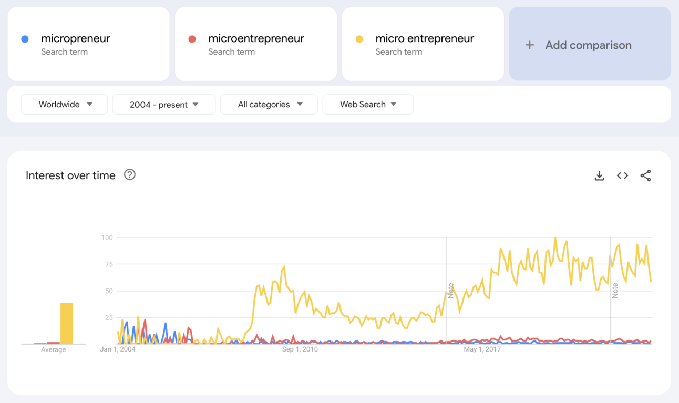
Task: Click the yellow Average bar
Action: click(67, 323)
